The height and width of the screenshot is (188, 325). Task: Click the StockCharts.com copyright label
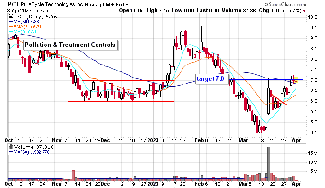point(285,4)
